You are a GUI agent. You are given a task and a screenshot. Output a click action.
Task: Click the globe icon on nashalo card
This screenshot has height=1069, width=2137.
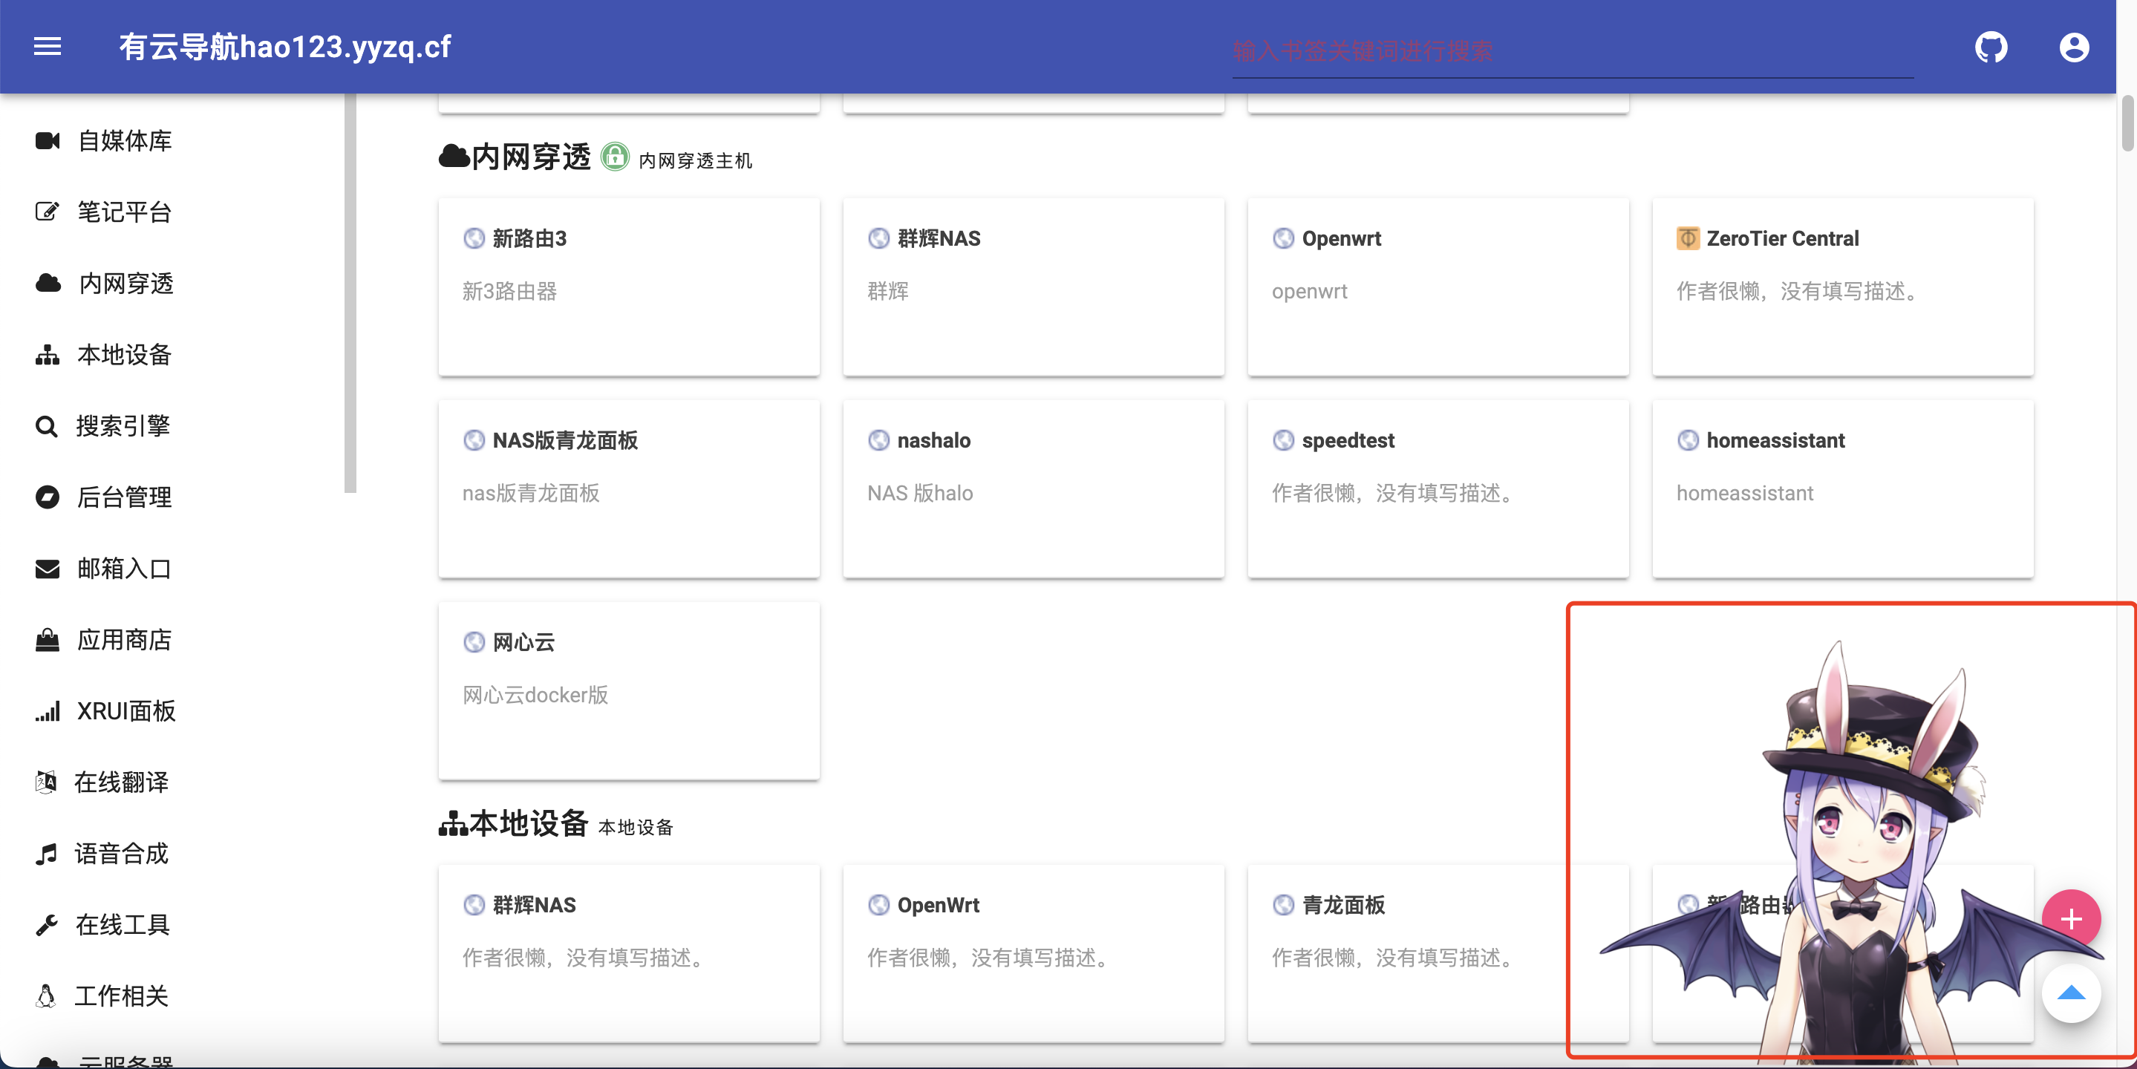click(x=878, y=440)
